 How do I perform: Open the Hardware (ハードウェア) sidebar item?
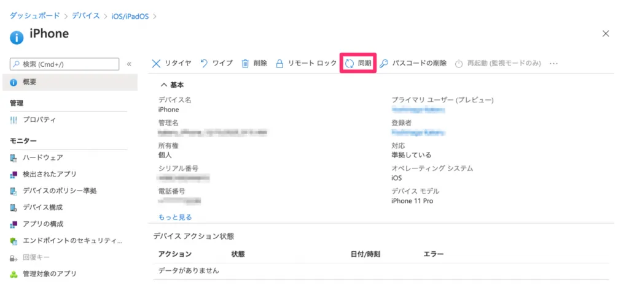click(42, 157)
